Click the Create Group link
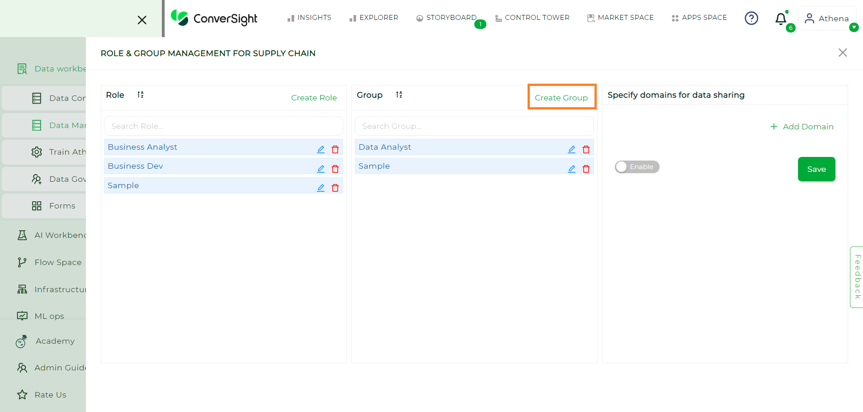 tap(561, 98)
